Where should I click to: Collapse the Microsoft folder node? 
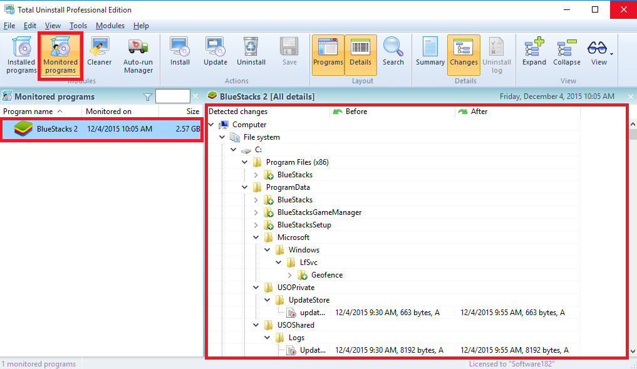point(256,237)
